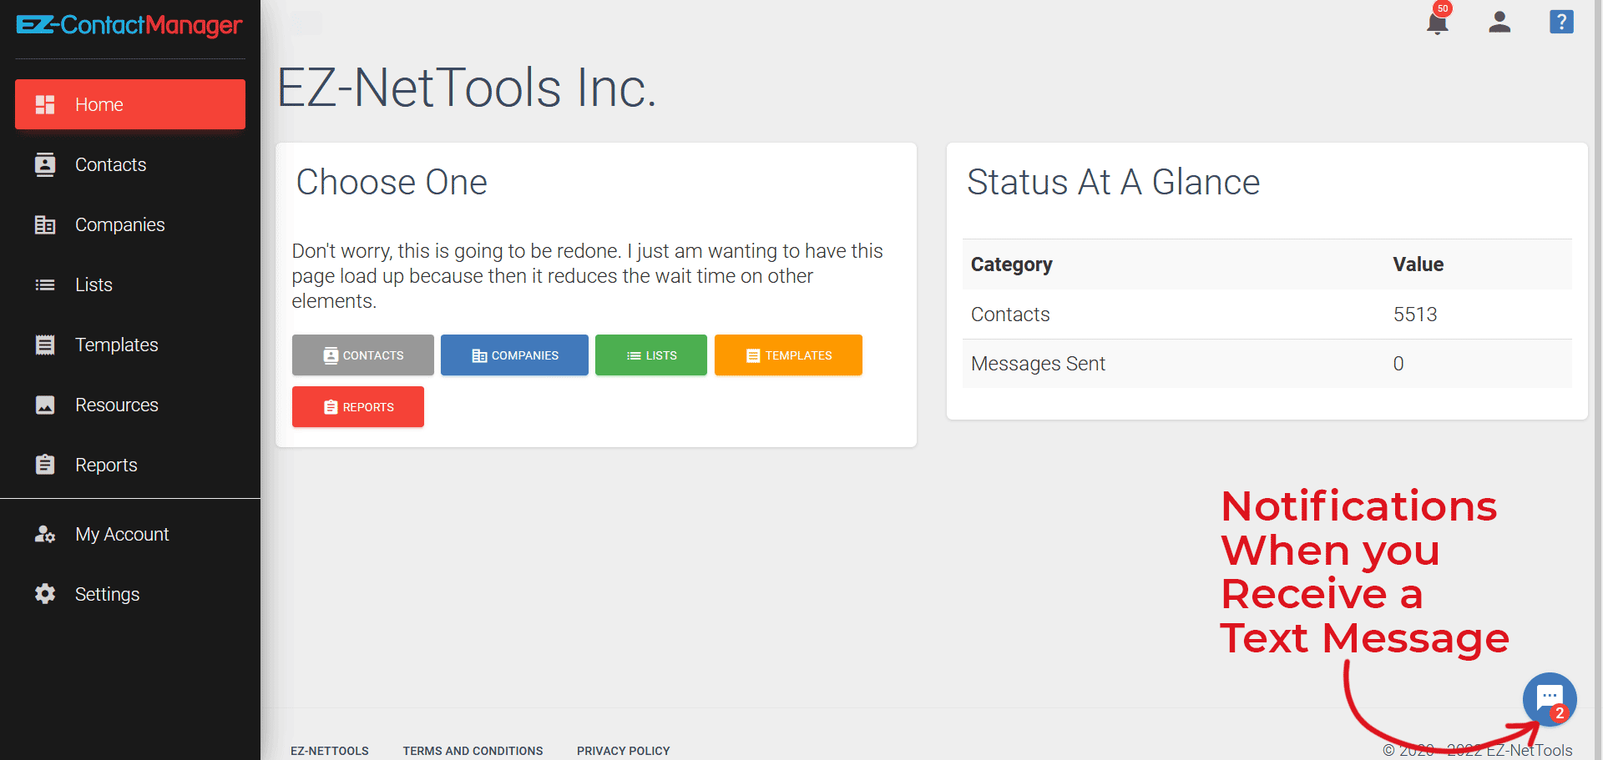Click the blue COMPANIES button

[514, 355]
